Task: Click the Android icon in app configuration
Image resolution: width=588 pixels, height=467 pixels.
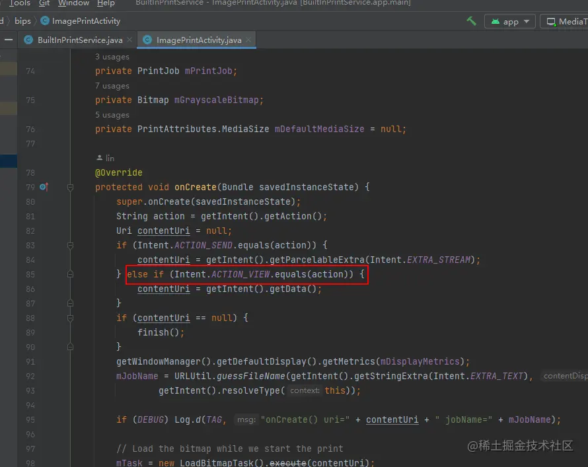Action: click(x=496, y=22)
